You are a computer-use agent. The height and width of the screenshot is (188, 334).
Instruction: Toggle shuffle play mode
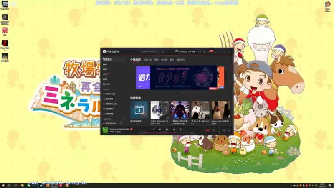(x=154, y=130)
